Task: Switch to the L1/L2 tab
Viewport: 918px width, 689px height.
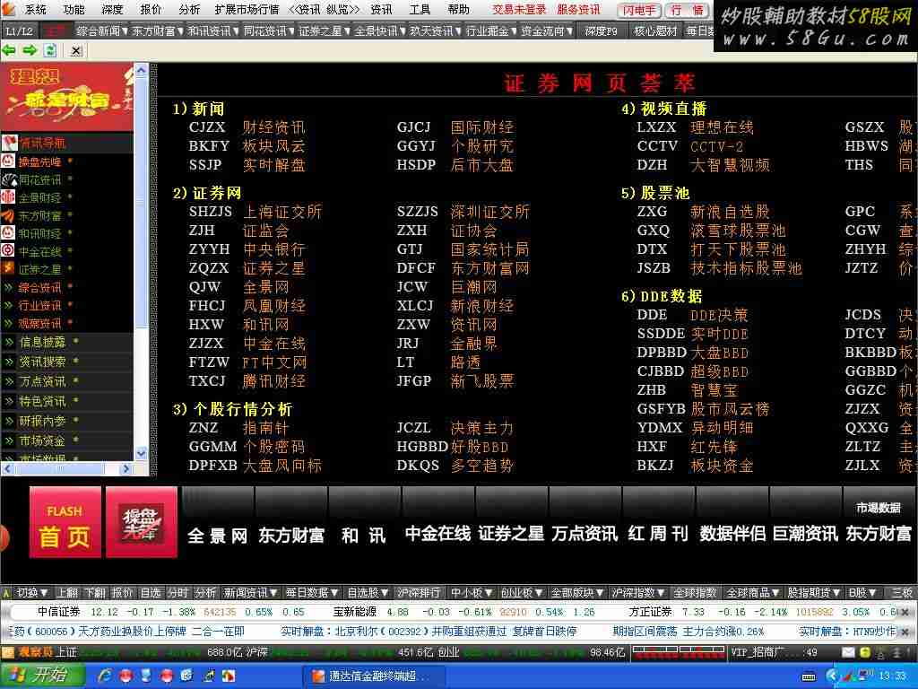Action: 20,31
